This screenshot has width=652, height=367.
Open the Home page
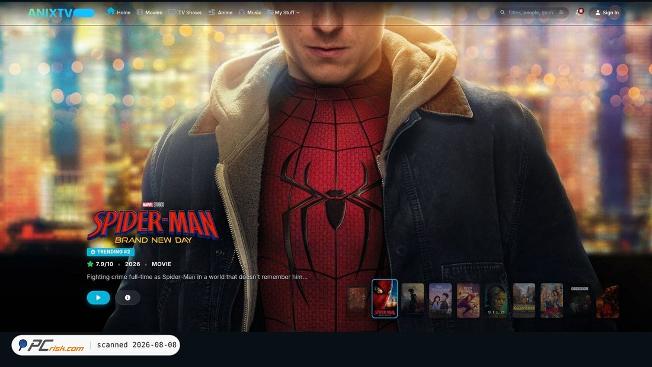point(119,12)
